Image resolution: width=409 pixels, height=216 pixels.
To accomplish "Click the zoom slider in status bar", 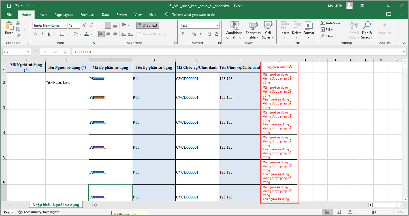I will coord(374,212).
